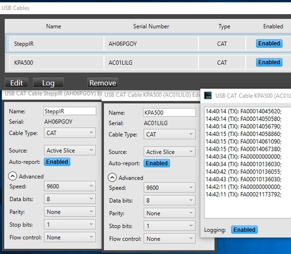Screen dimensions: 291x254
Task: Select the SteppIR name cell in the table
Action: (56, 43)
